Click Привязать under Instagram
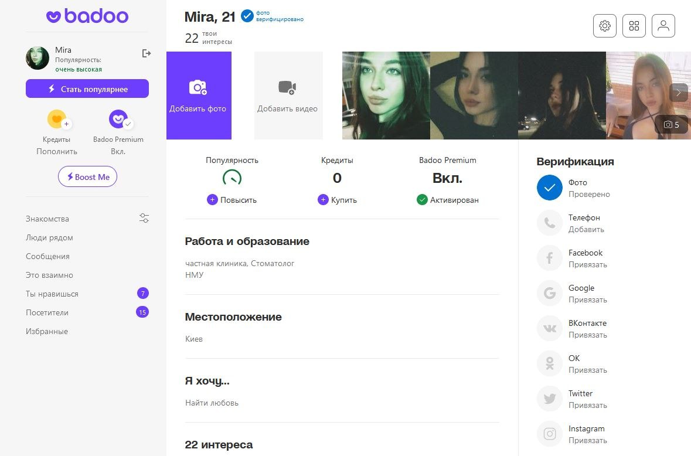This screenshot has width=691, height=456. click(588, 441)
